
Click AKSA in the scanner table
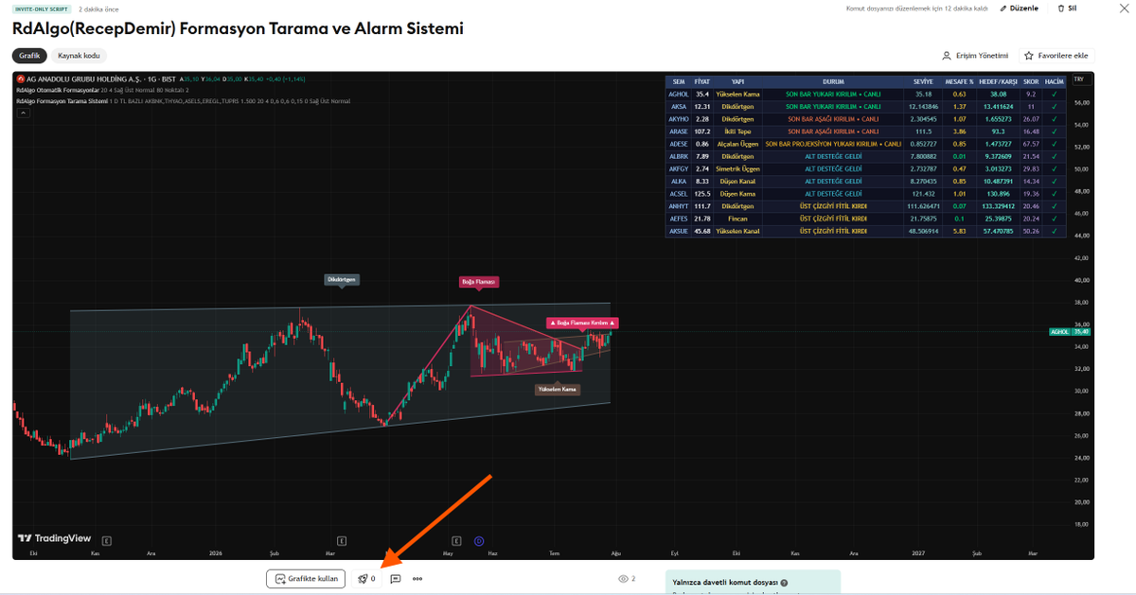pyautogui.click(x=679, y=107)
